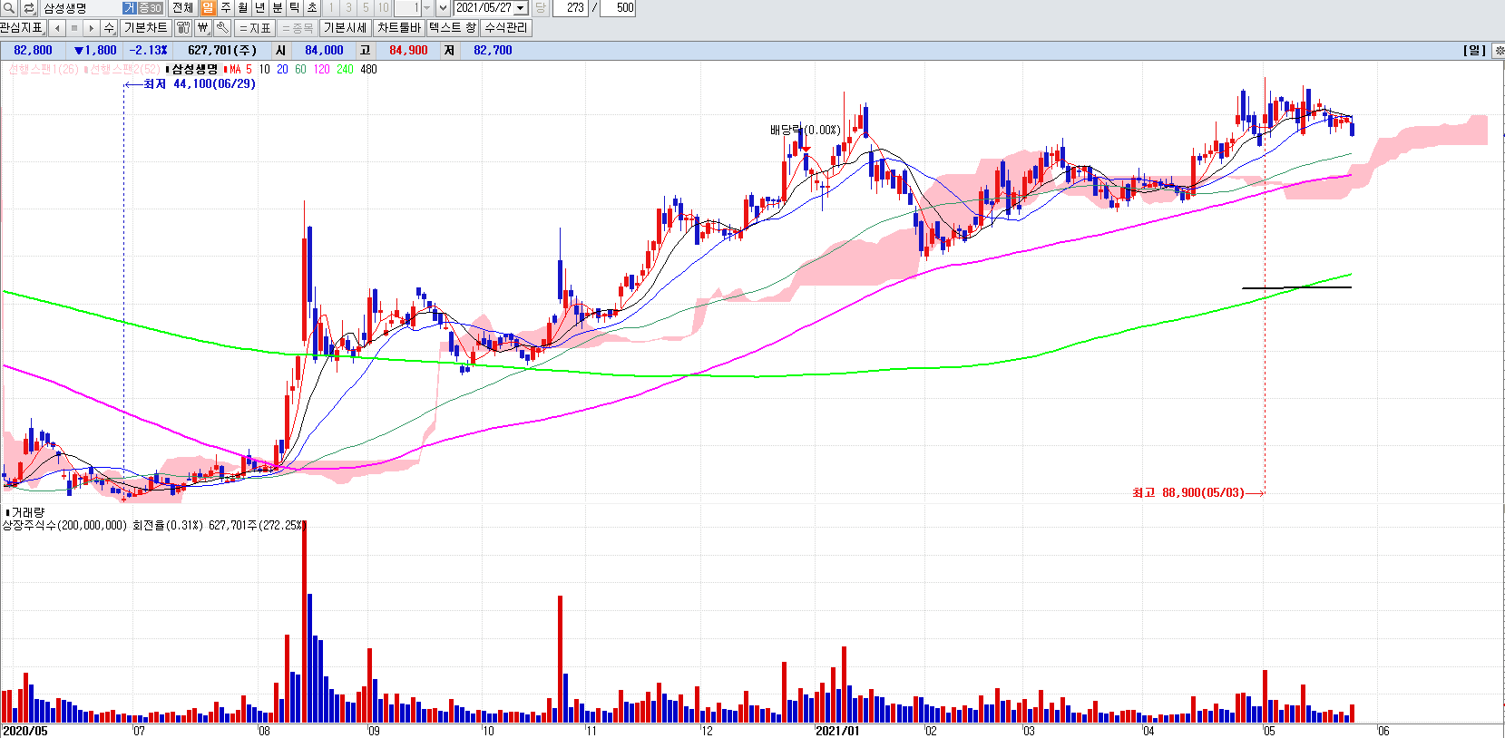The image size is (1505, 738).
Task: Click high price 84,900
Action: pos(408,51)
